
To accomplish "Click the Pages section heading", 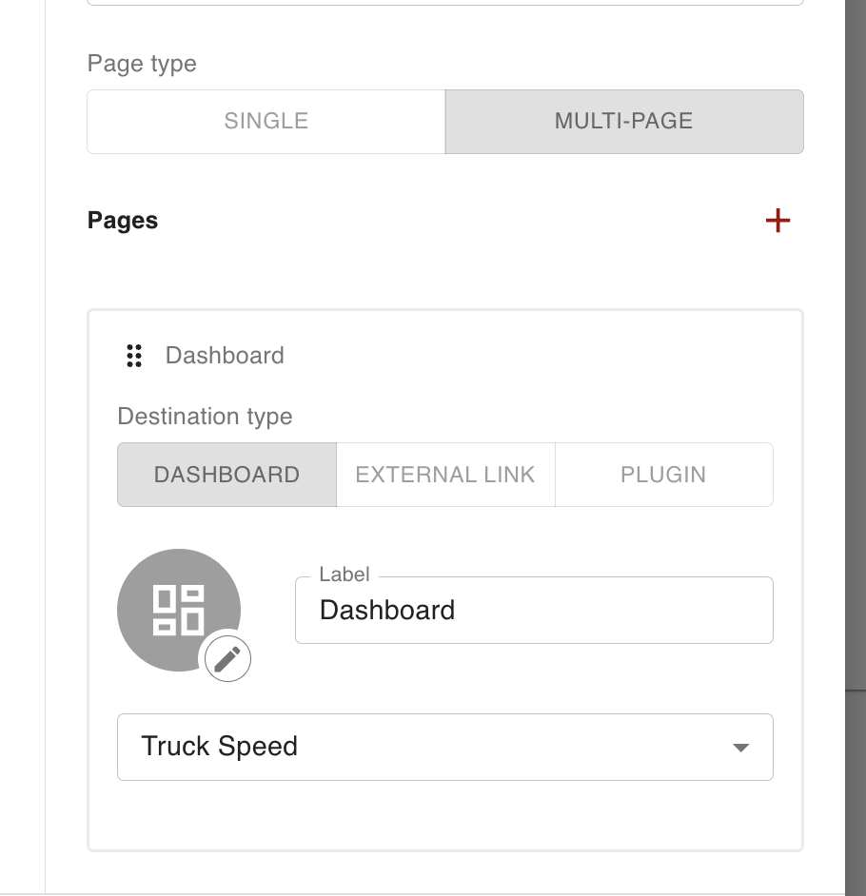I will (x=123, y=221).
